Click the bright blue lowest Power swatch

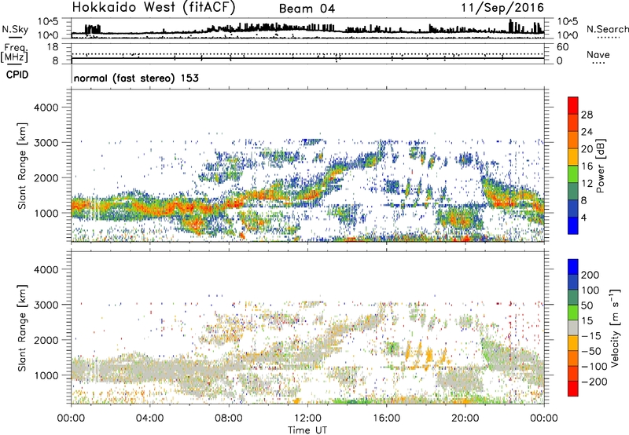pyautogui.click(x=573, y=225)
